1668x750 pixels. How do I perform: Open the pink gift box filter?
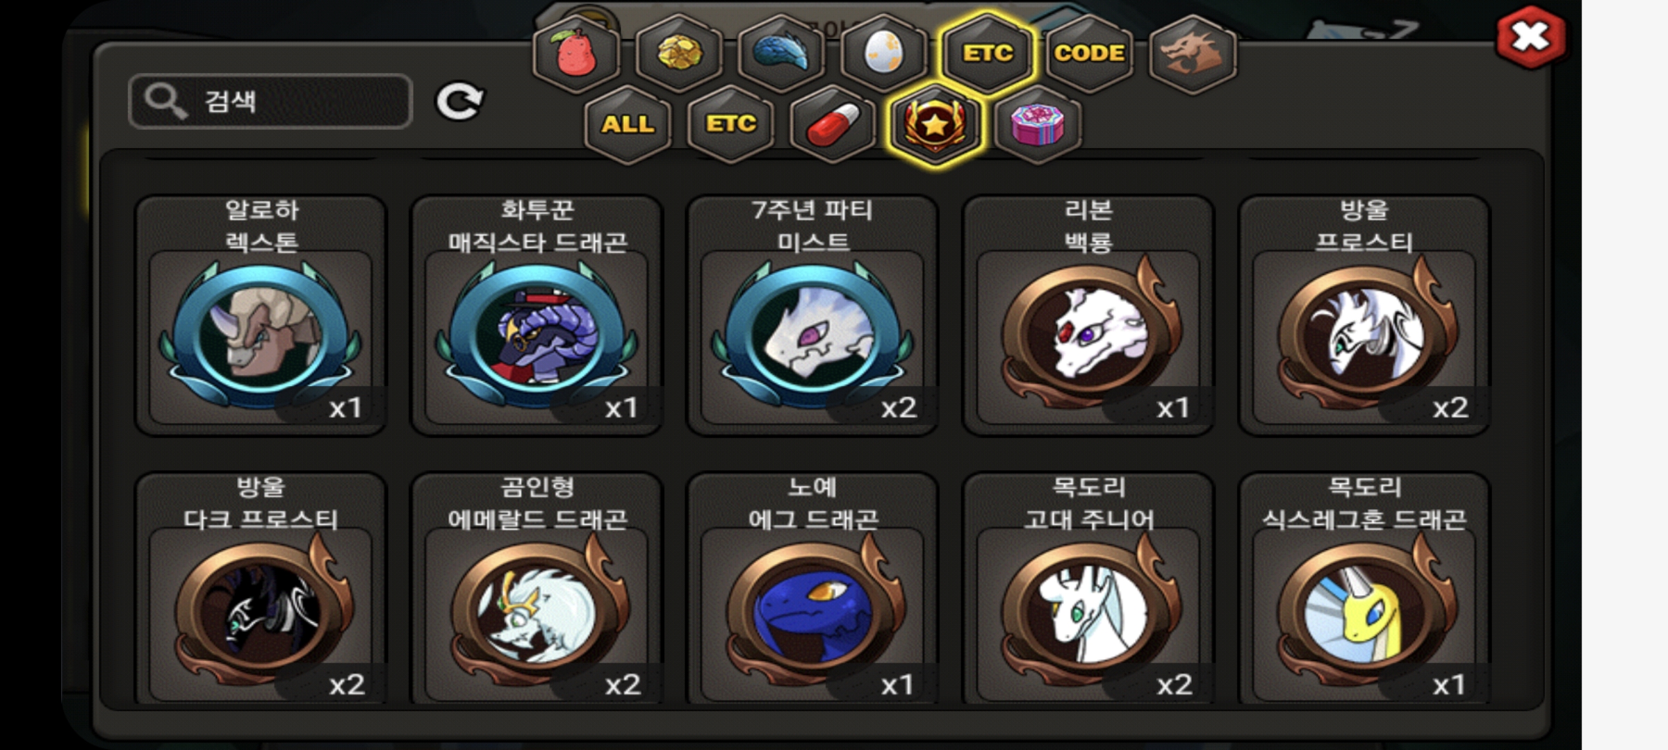click(1038, 125)
